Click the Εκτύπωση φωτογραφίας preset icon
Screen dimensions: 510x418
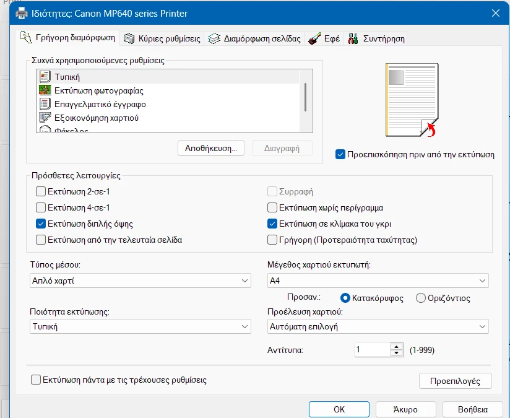[x=45, y=90]
